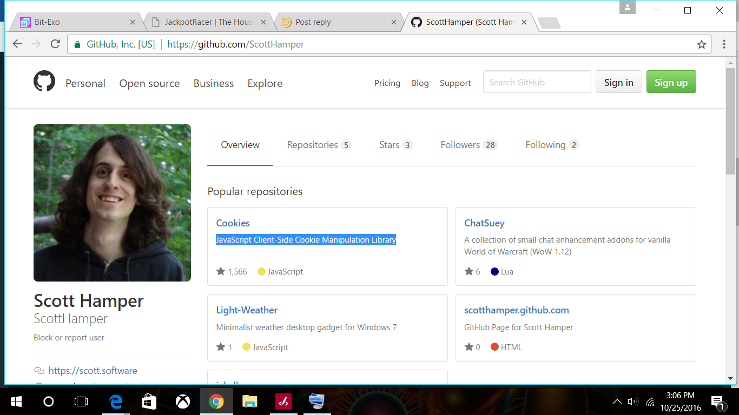Show hidden system tray icons

click(617, 401)
